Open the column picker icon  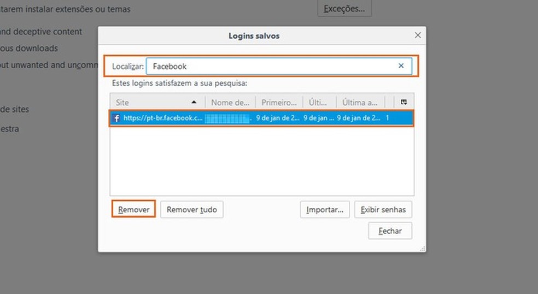[x=404, y=102]
